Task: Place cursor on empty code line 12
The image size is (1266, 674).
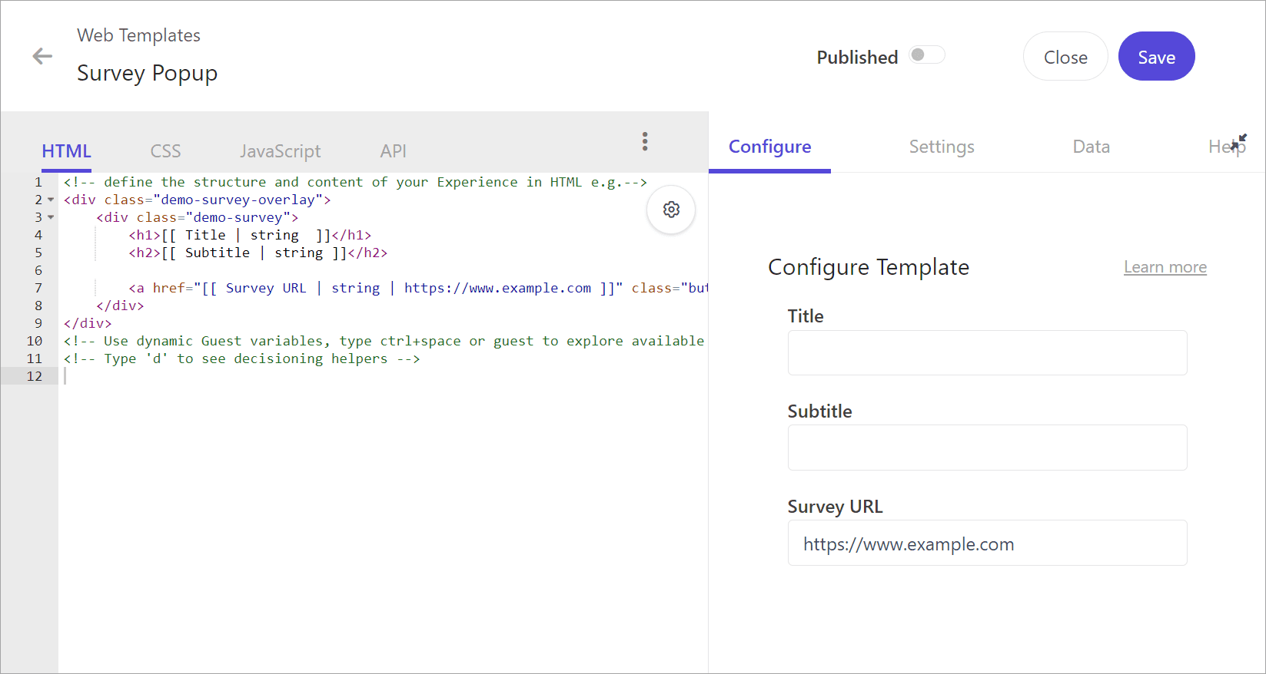Action: [383, 376]
